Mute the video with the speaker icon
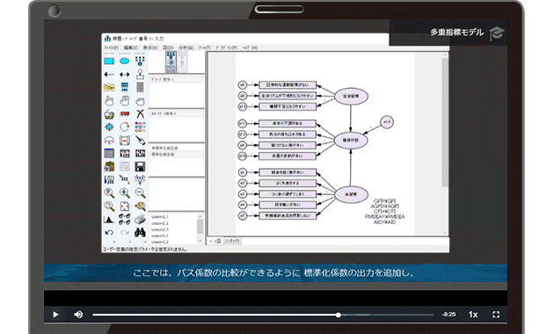 pos(78,315)
